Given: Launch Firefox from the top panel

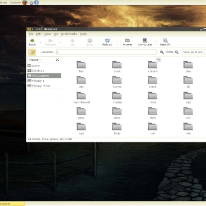Looking at the screenshot, I should (25, 3).
